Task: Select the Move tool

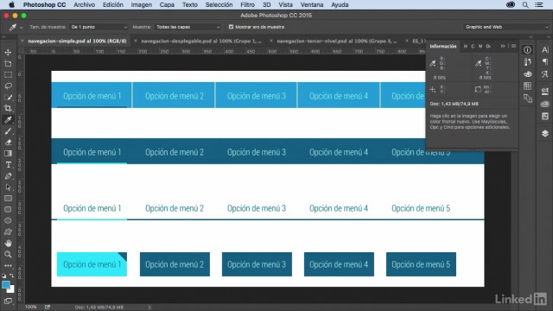Action: [8, 52]
